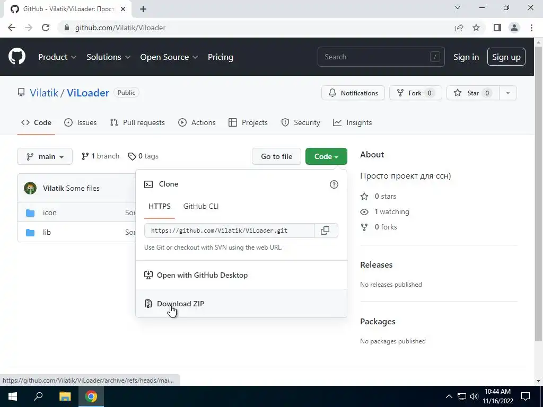Open the 0 forks link

(x=379, y=227)
